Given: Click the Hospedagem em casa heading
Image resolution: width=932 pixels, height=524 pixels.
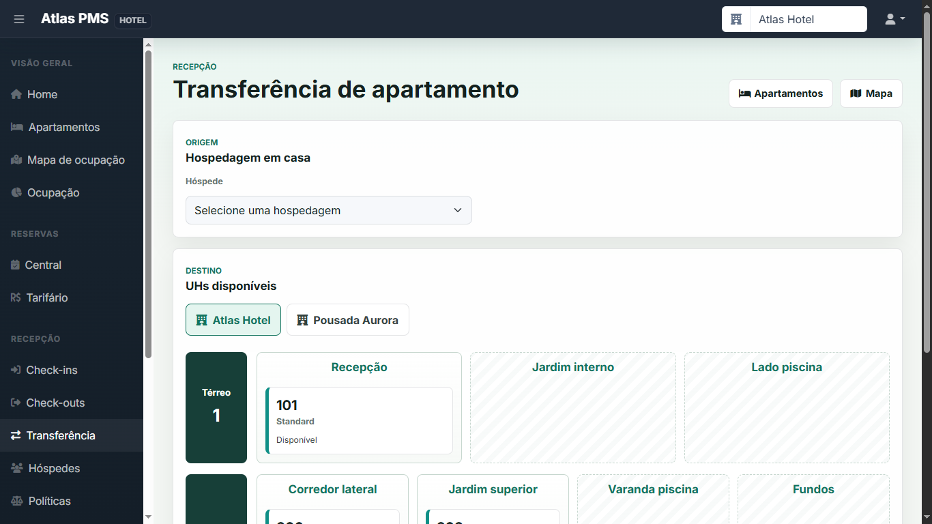Looking at the screenshot, I should [x=248, y=158].
